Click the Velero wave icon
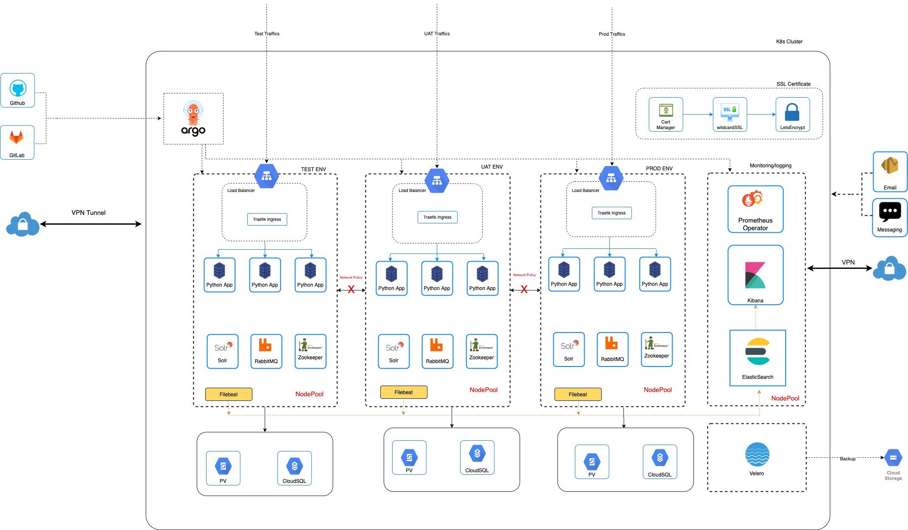This screenshot has width=908, height=530. (757, 454)
